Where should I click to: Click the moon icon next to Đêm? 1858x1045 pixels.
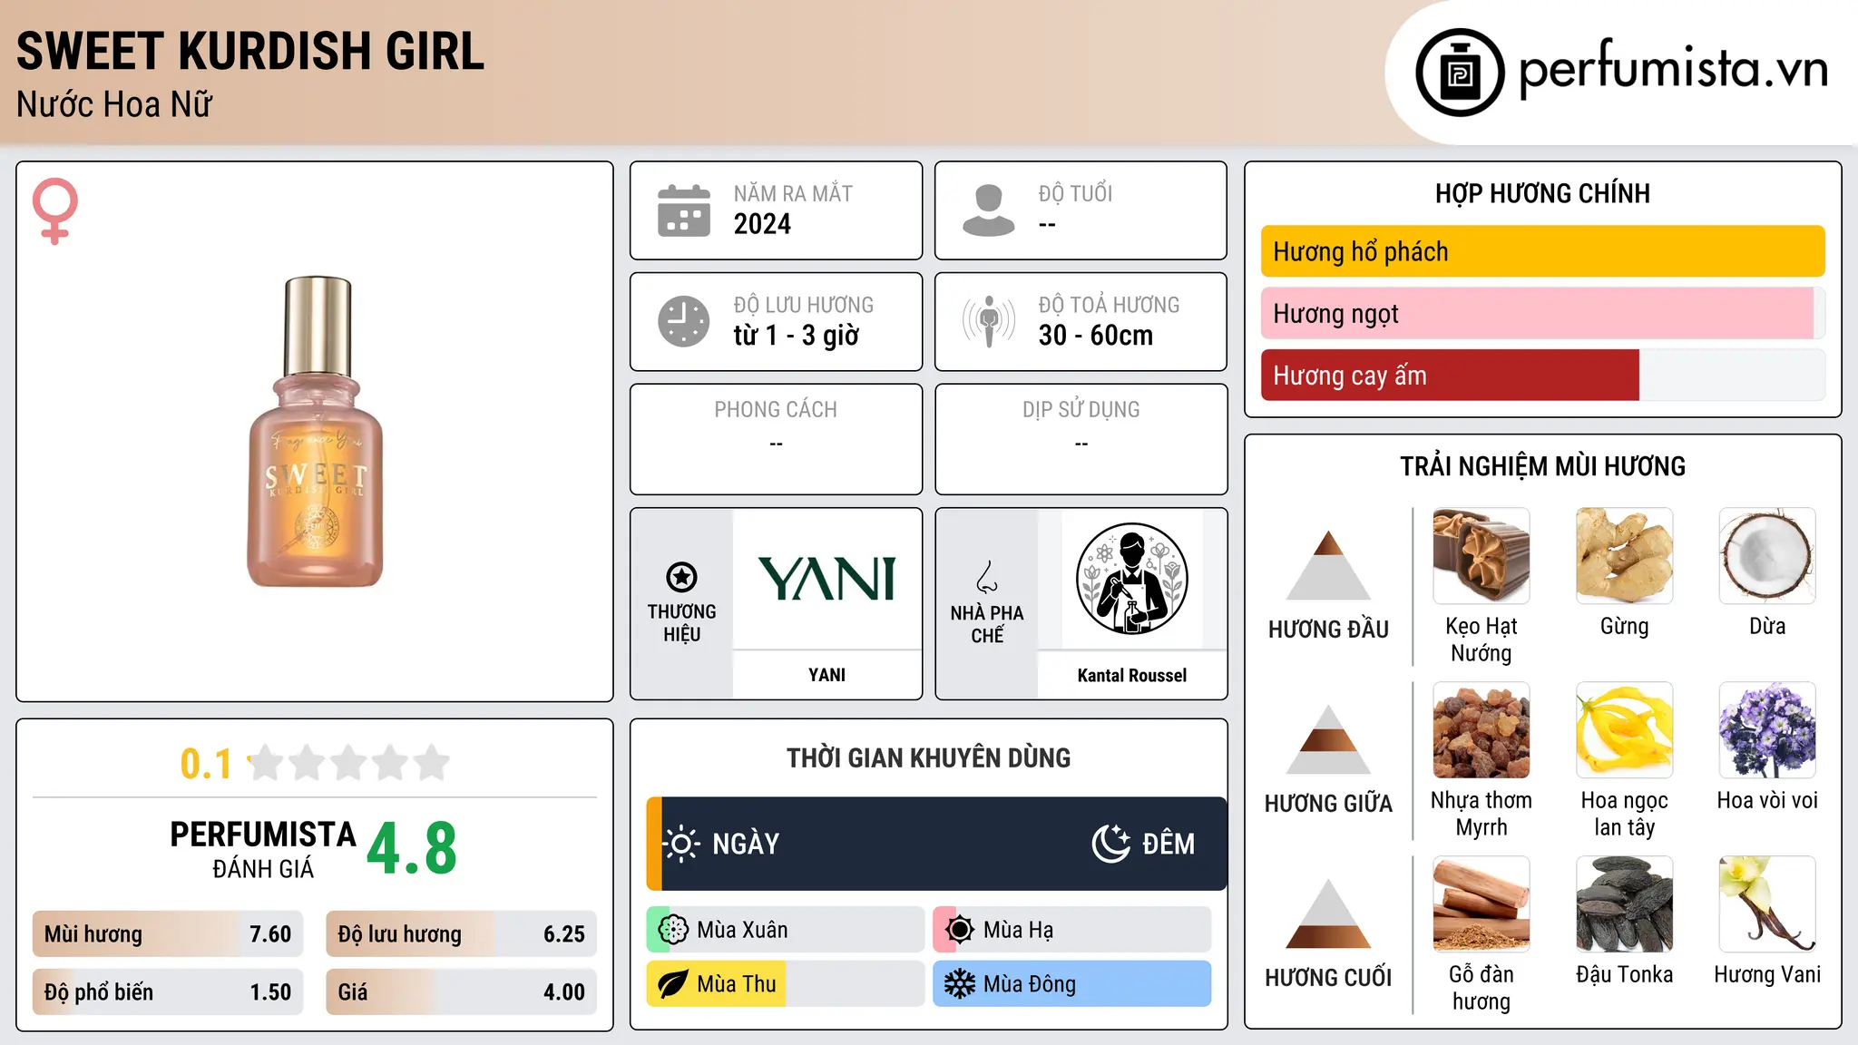pos(1110,844)
